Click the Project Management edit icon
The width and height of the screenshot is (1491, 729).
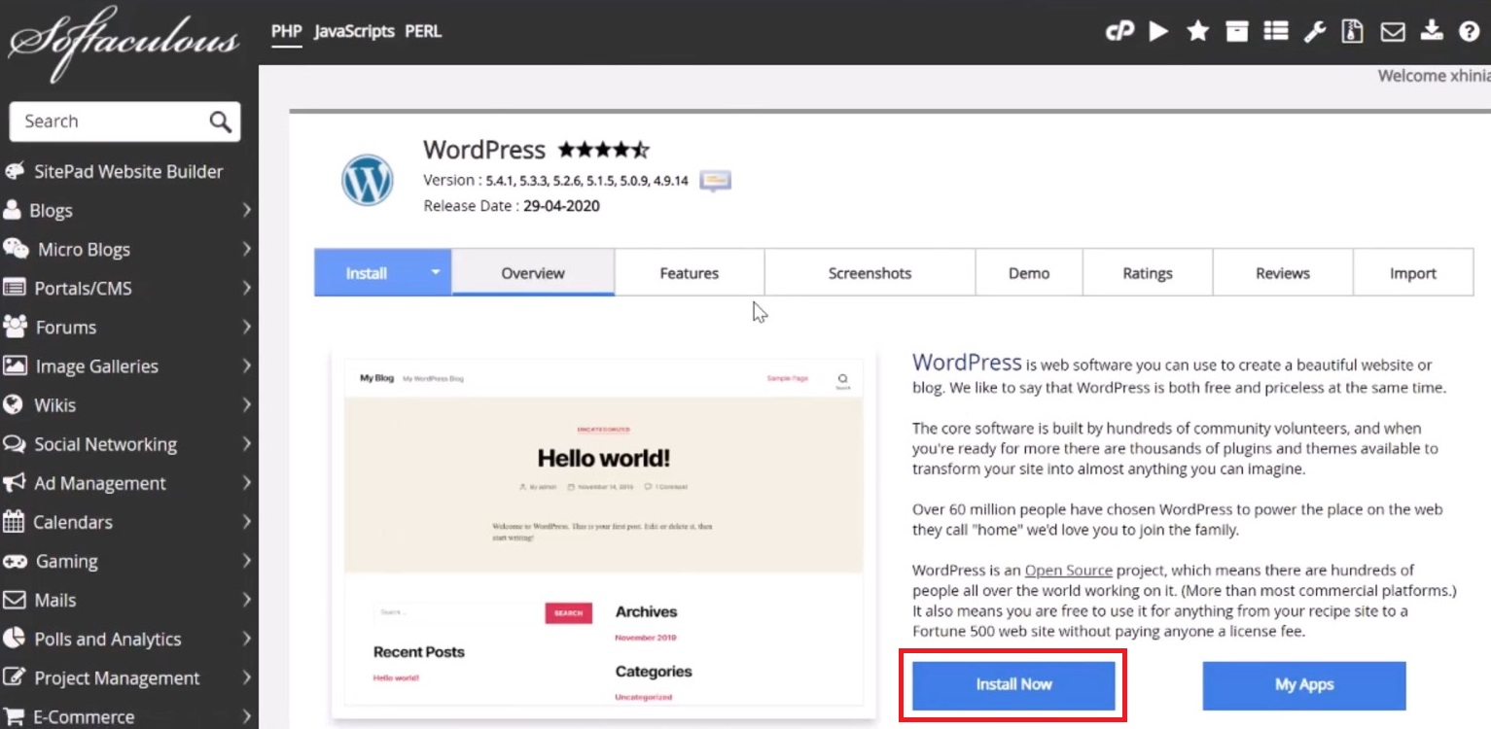[x=15, y=677]
